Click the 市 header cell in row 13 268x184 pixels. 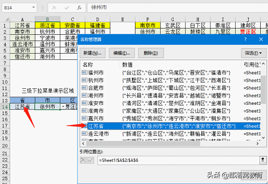pyautogui.click(x=47, y=100)
